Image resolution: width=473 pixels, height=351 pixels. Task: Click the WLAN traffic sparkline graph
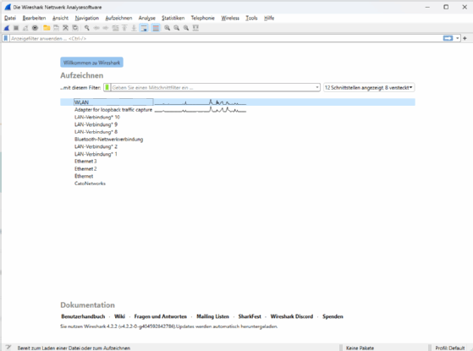tap(201, 102)
